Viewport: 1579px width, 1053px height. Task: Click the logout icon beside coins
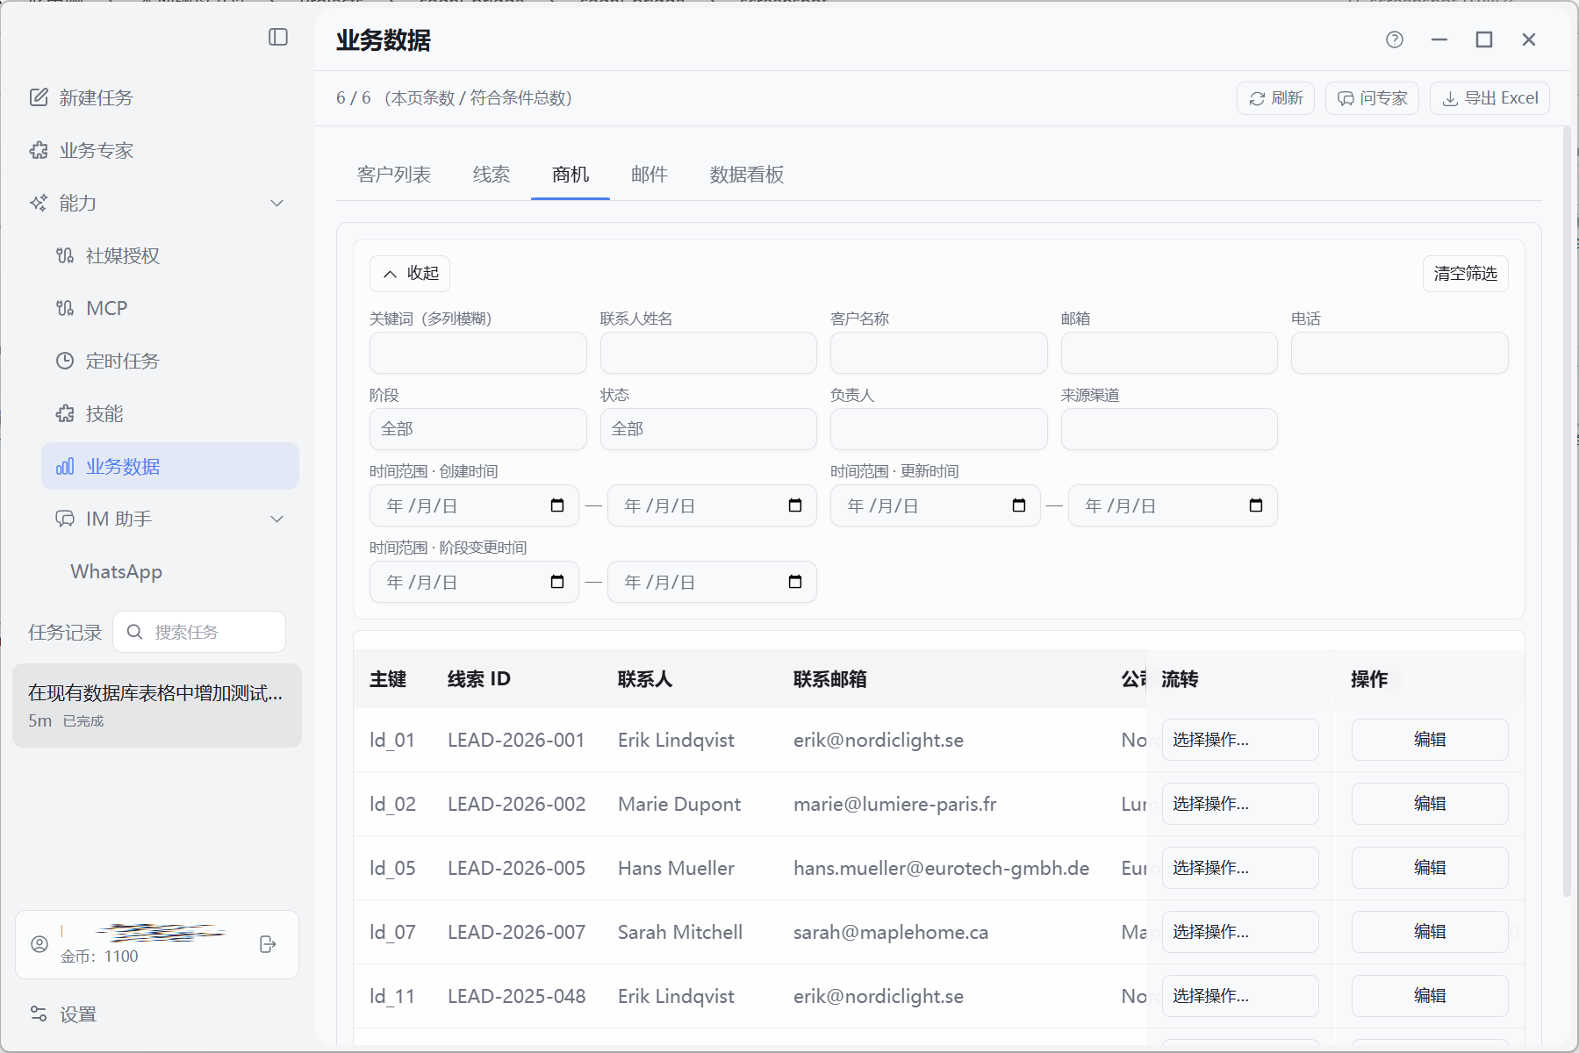(x=269, y=944)
